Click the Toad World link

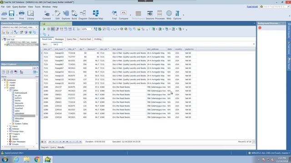pyautogui.click(x=252, y=7)
